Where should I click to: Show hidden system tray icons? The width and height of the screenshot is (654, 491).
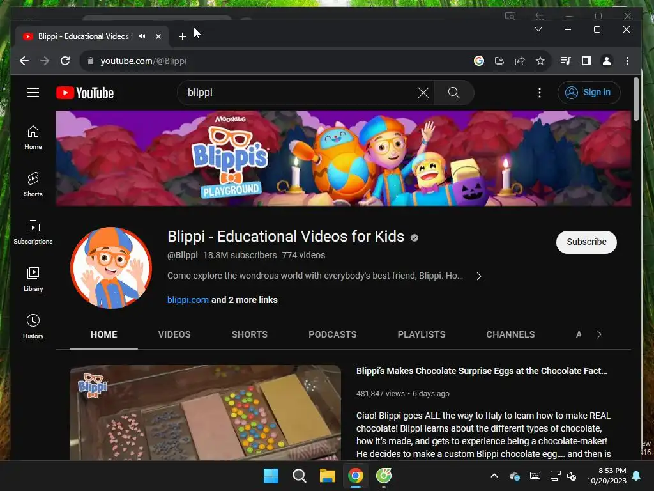click(x=494, y=476)
